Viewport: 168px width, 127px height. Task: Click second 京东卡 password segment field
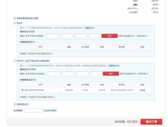[67, 36]
